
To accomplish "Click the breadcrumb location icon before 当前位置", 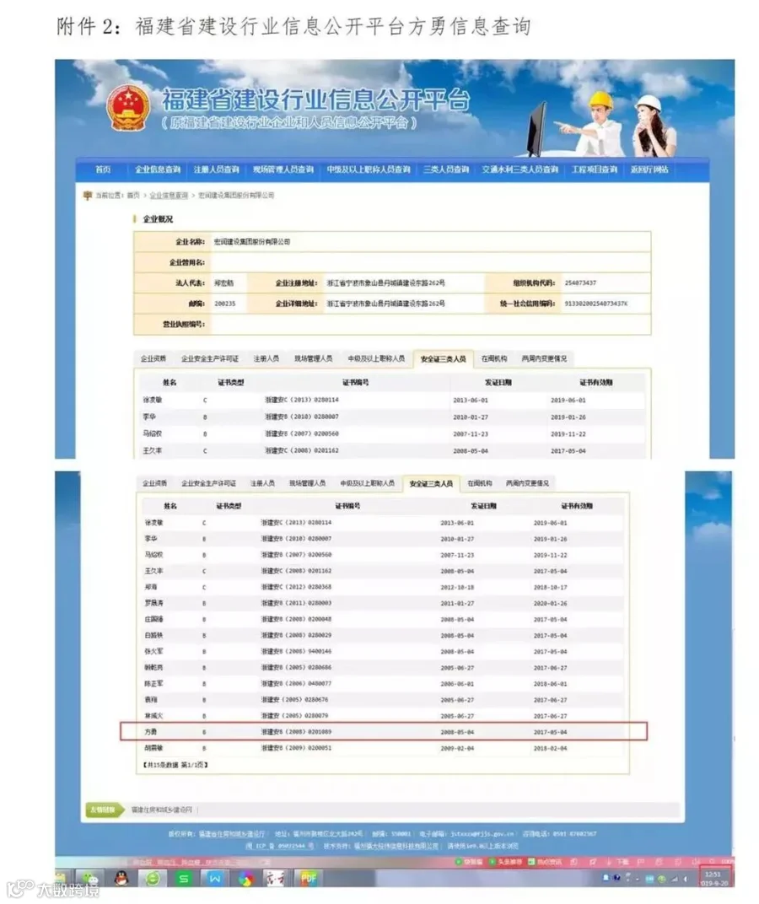I will (88, 196).
